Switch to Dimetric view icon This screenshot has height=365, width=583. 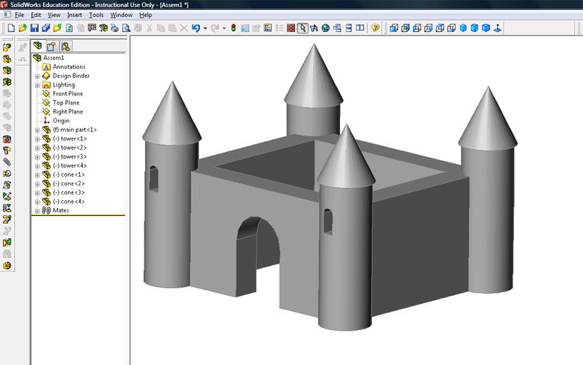coord(486,28)
